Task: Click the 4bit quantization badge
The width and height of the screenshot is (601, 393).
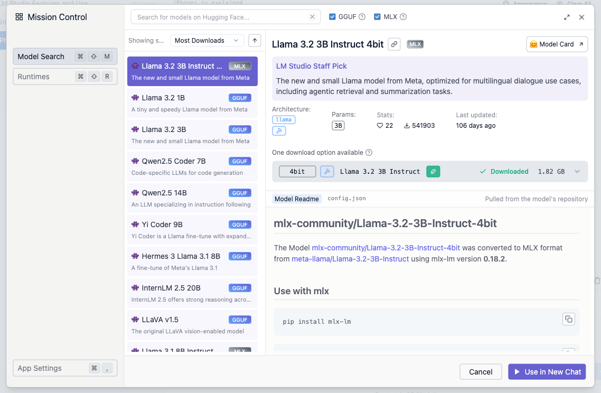Action: tap(297, 171)
